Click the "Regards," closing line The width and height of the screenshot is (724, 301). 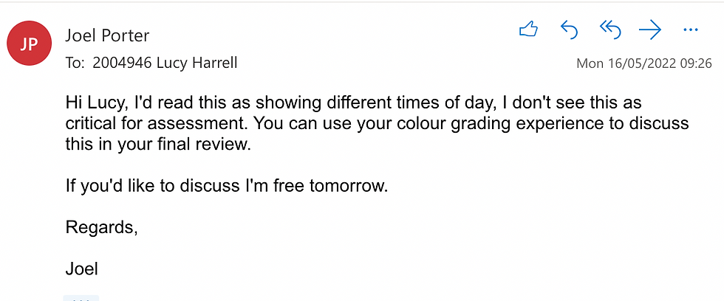[x=102, y=227]
